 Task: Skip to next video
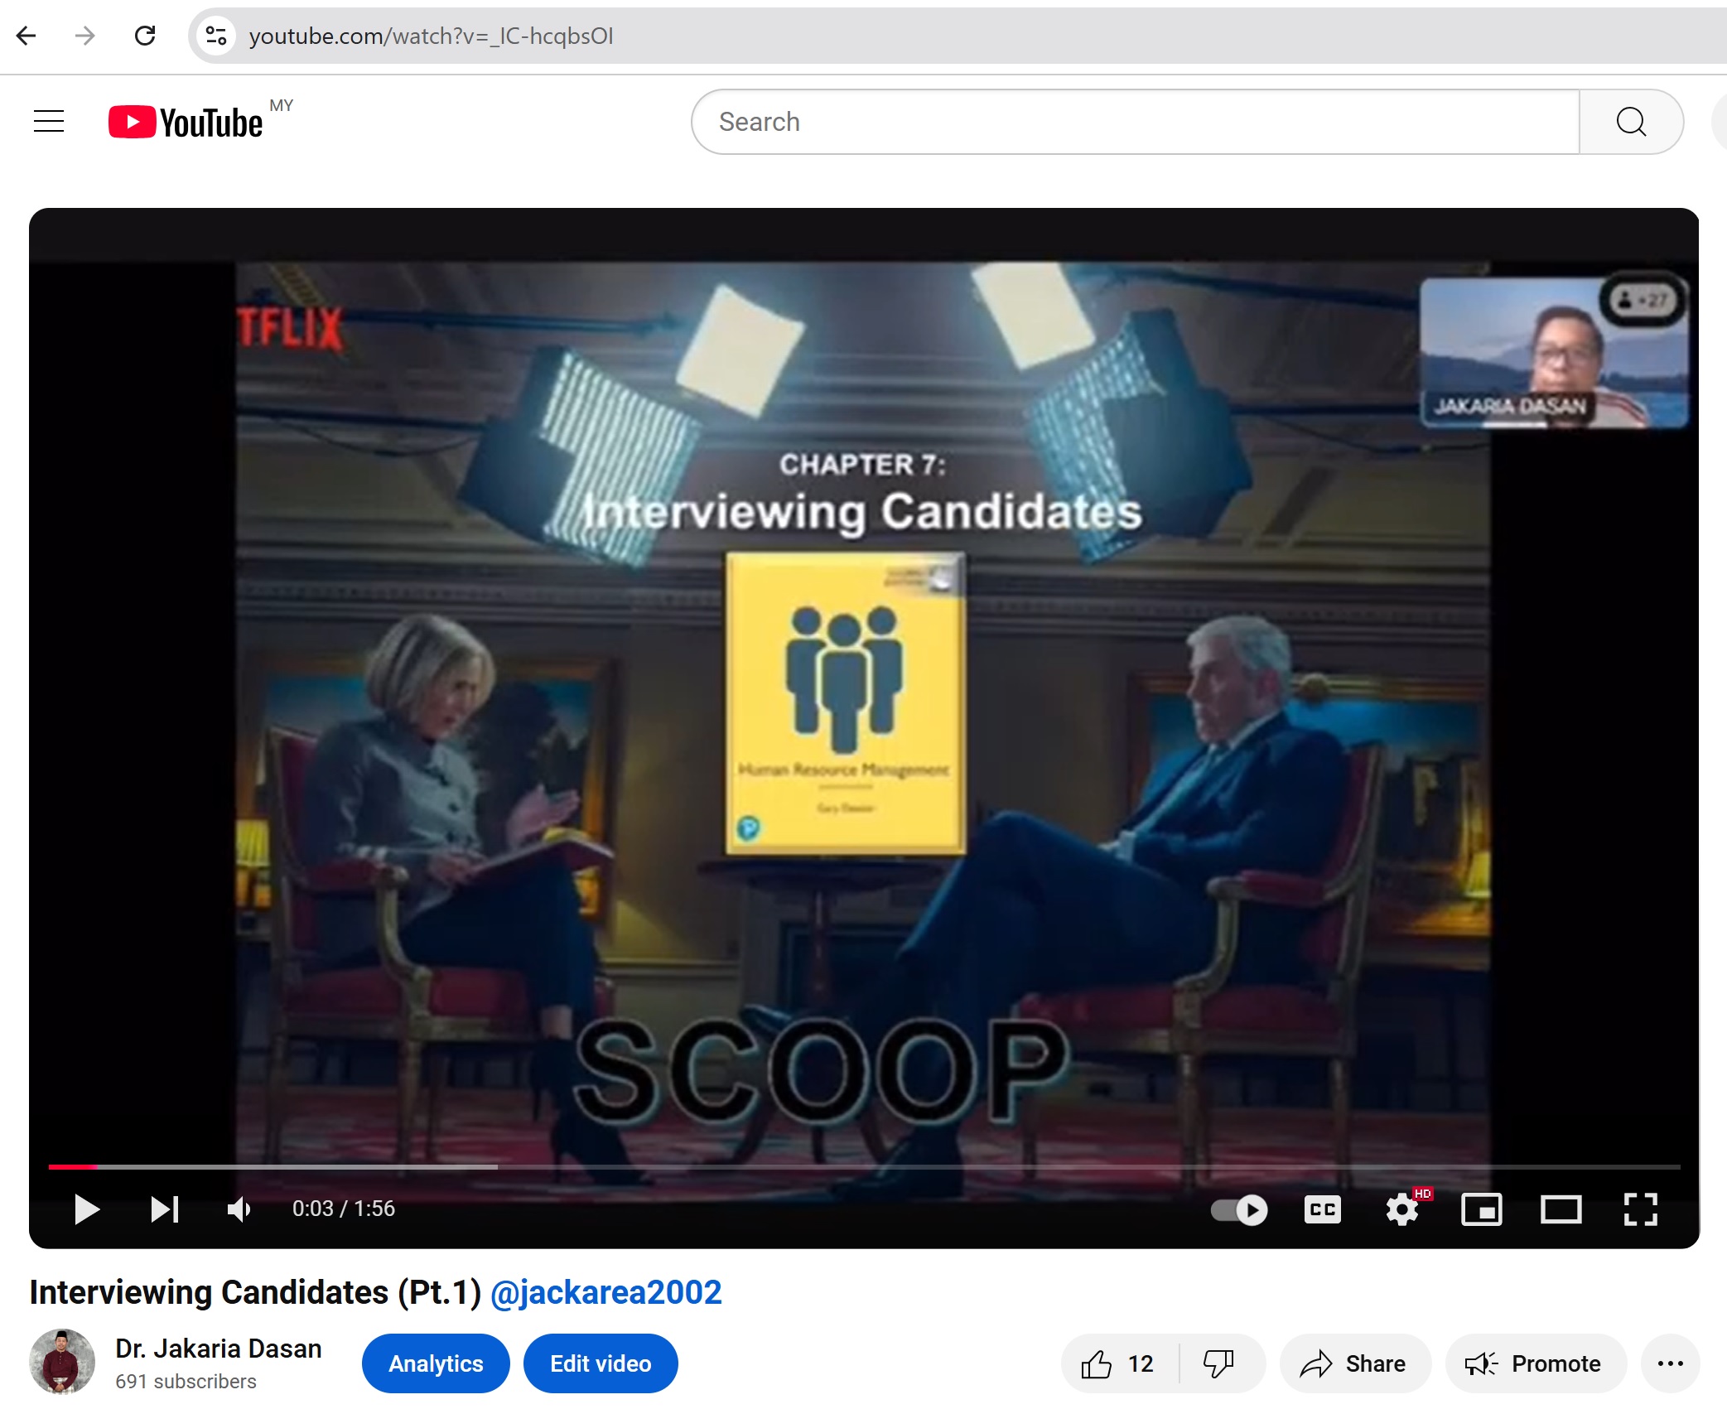pyautogui.click(x=164, y=1209)
